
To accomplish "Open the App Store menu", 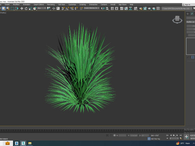I will coord(122,4).
